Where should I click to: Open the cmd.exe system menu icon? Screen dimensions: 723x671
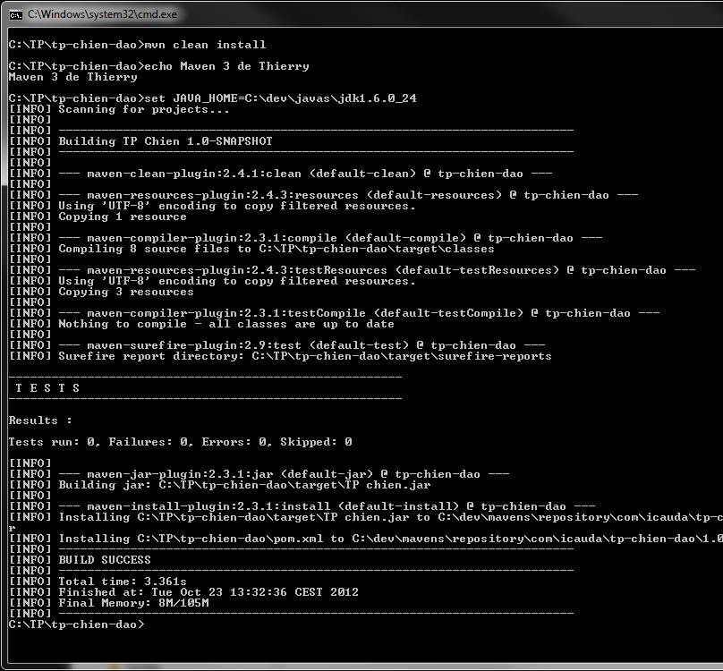click(x=14, y=14)
